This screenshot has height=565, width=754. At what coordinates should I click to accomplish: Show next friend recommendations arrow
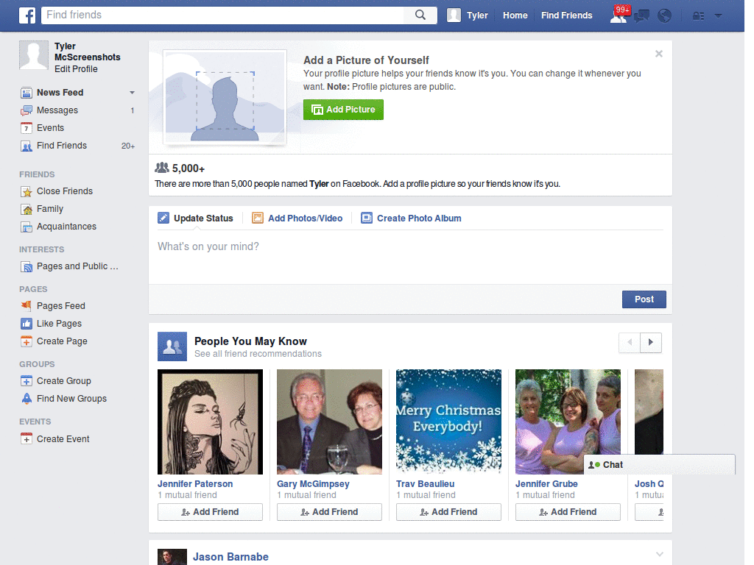(651, 343)
